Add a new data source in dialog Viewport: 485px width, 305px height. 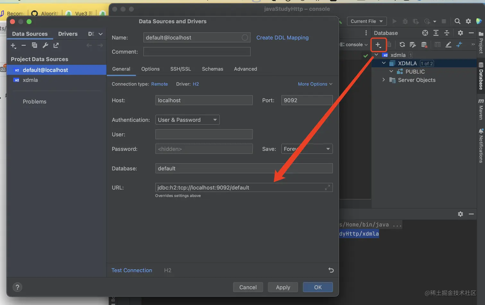pos(13,46)
